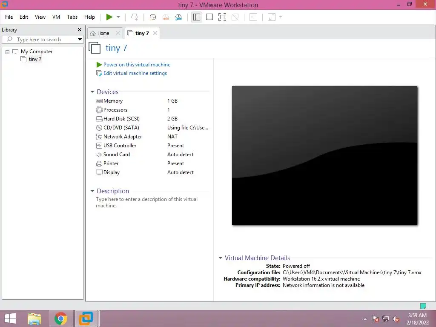Close the Library panel
Image resolution: width=436 pixels, height=327 pixels.
coord(80,29)
